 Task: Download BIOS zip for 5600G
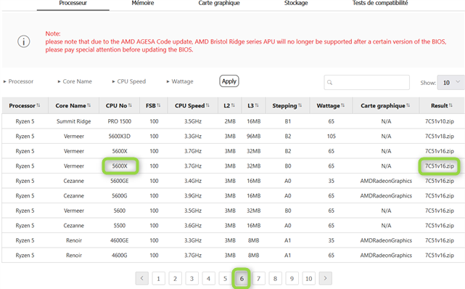click(440, 196)
